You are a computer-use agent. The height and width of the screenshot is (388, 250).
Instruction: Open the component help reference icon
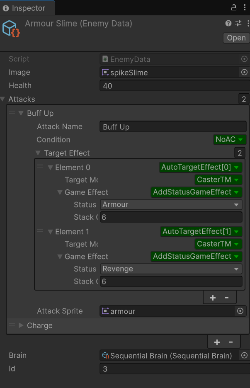coord(228,24)
